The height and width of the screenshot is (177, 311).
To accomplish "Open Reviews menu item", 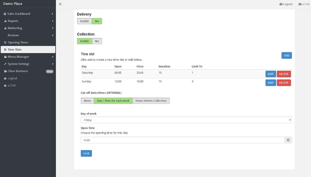I will pos(28,35).
